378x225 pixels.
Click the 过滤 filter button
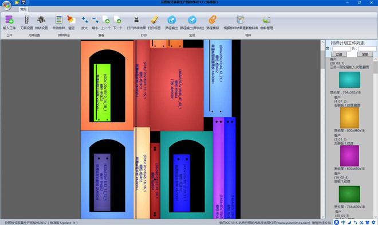pos(338,54)
